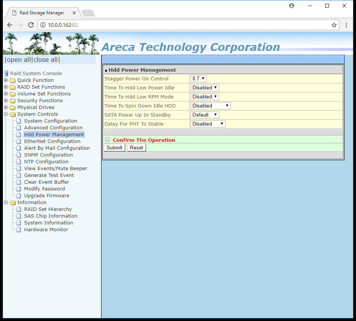Image resolution: width=356 pixels, height=321 pixels.
Task: Open Time To Spin Down Idle HDD dropdown
Action: click(211, 106)
